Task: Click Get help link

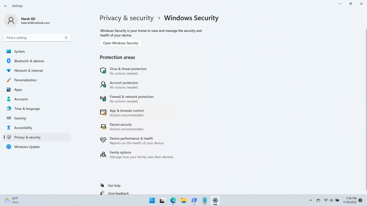Action: point(114,185)
